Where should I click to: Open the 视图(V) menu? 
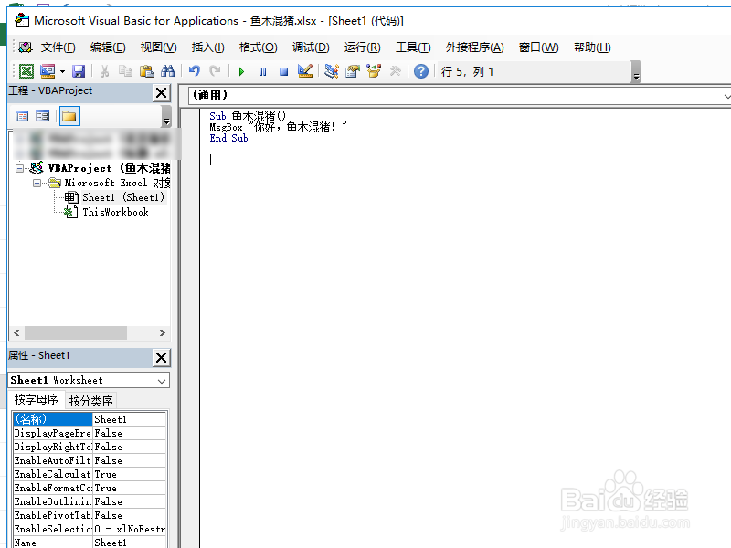pos(158,47)
